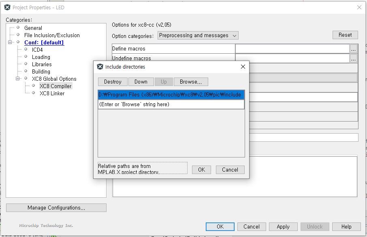Open Manage Configurations...
This screenshot has width=367, height=237.
[x=56, y=208]
